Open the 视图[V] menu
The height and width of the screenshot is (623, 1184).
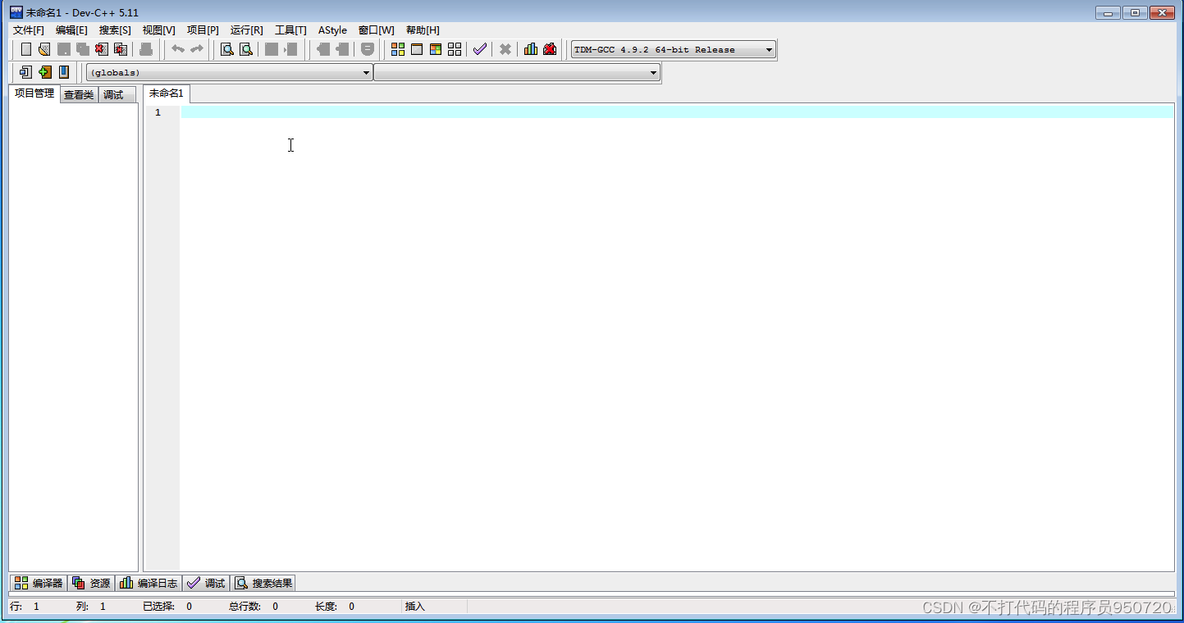tap(158, 30)
